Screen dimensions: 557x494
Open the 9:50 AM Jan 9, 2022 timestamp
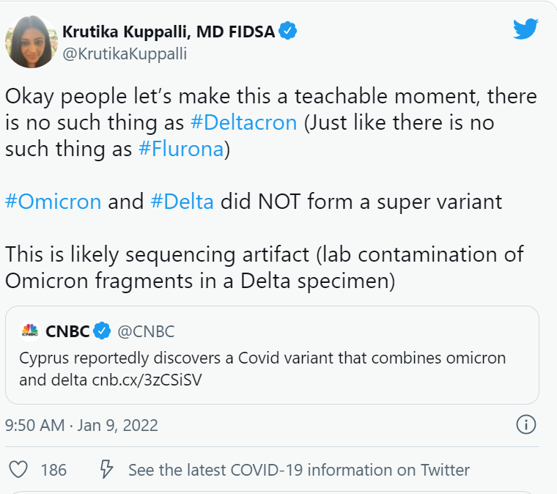click(x=81, y=425)
